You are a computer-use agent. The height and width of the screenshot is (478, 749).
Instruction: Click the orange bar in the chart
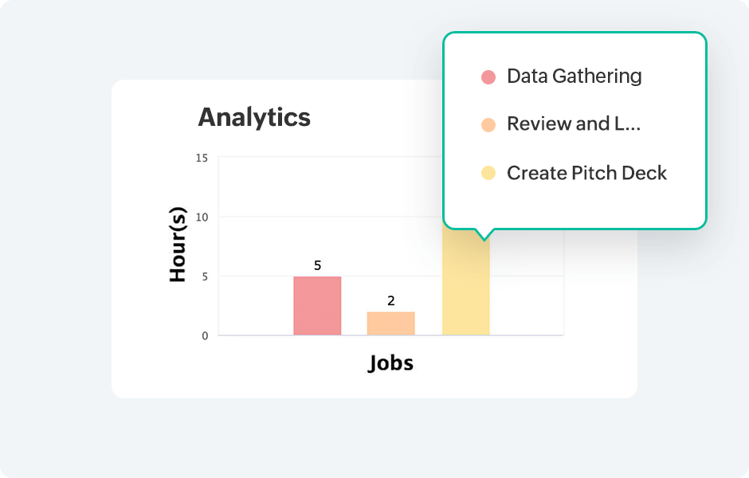pos(390,323)
